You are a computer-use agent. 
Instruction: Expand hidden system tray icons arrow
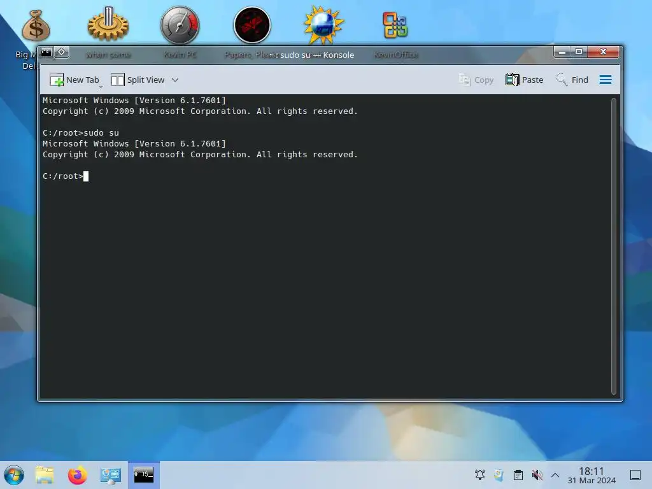(555, 474)
